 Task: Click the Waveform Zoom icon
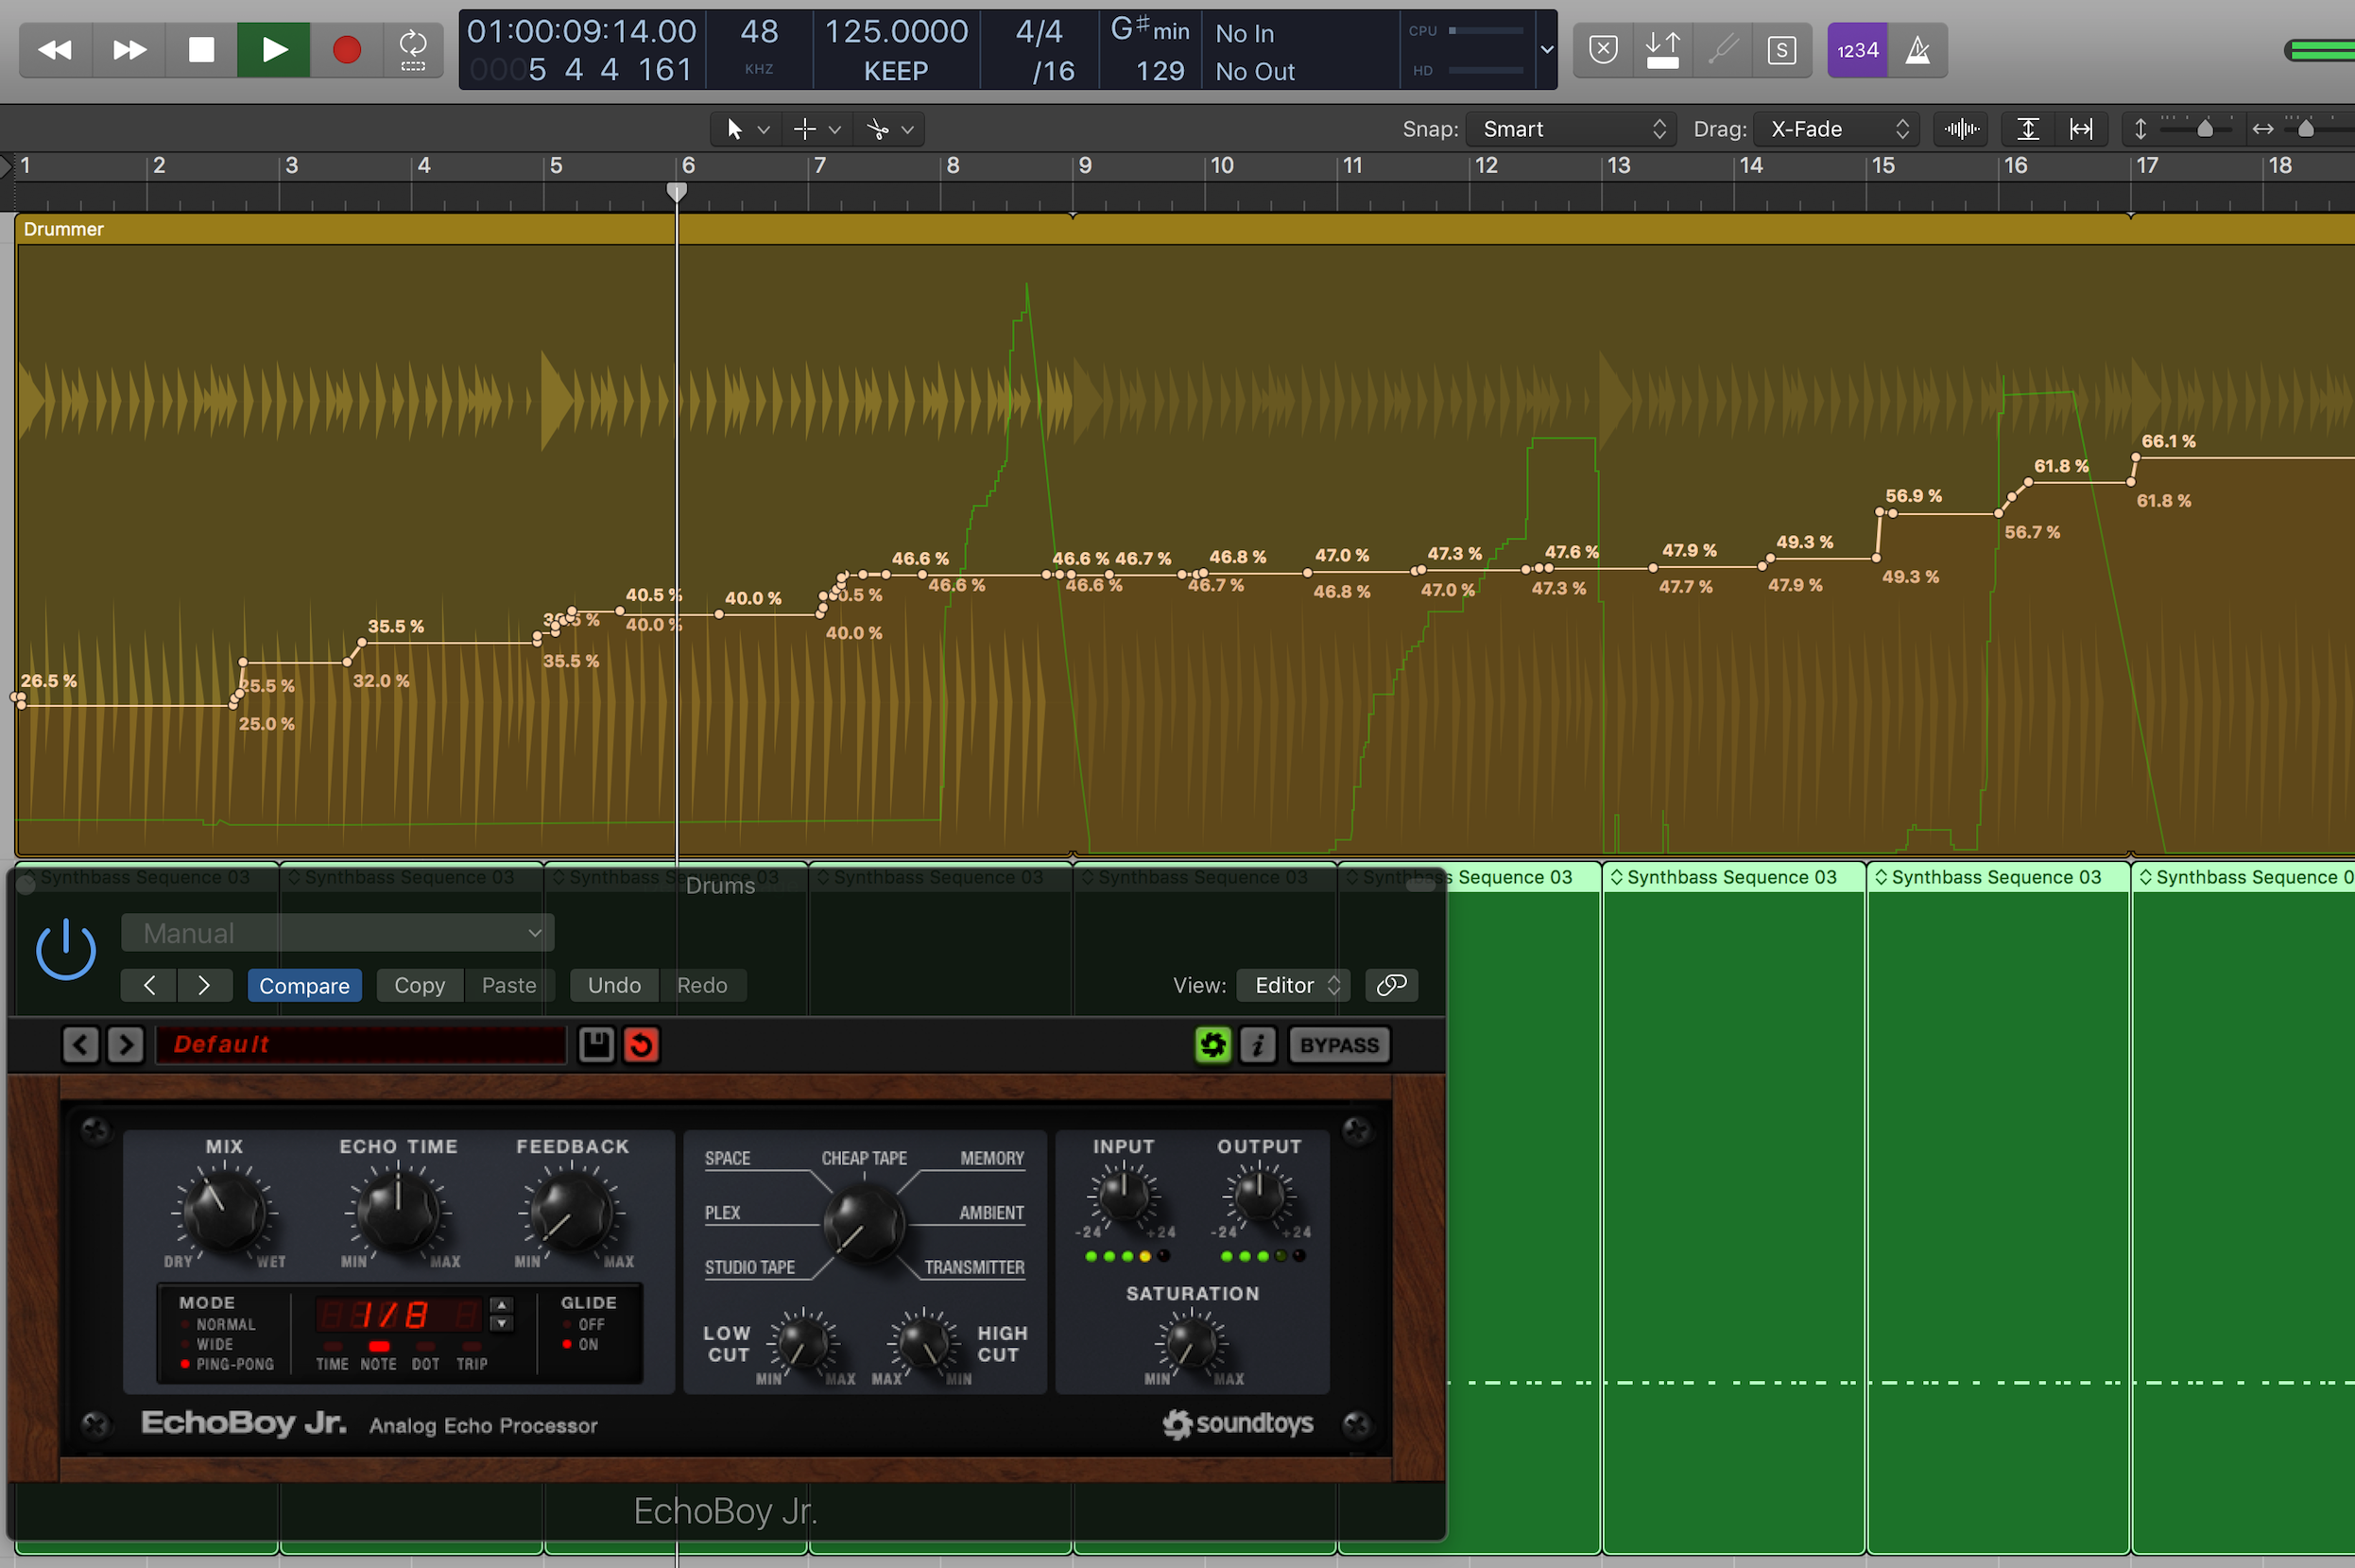coord(1962,129)
